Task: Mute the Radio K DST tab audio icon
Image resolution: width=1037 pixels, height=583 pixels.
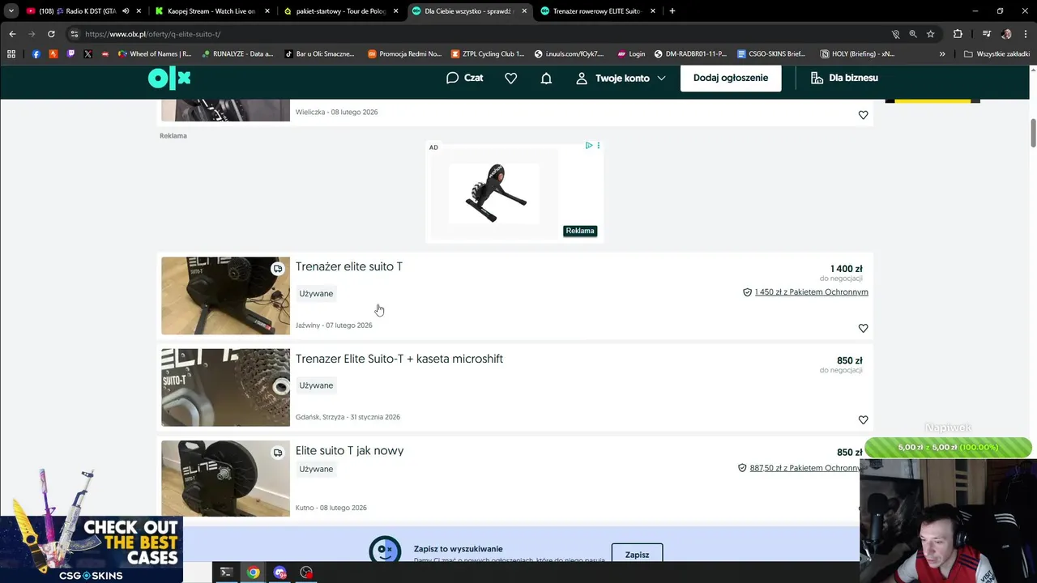Action: 125,11
